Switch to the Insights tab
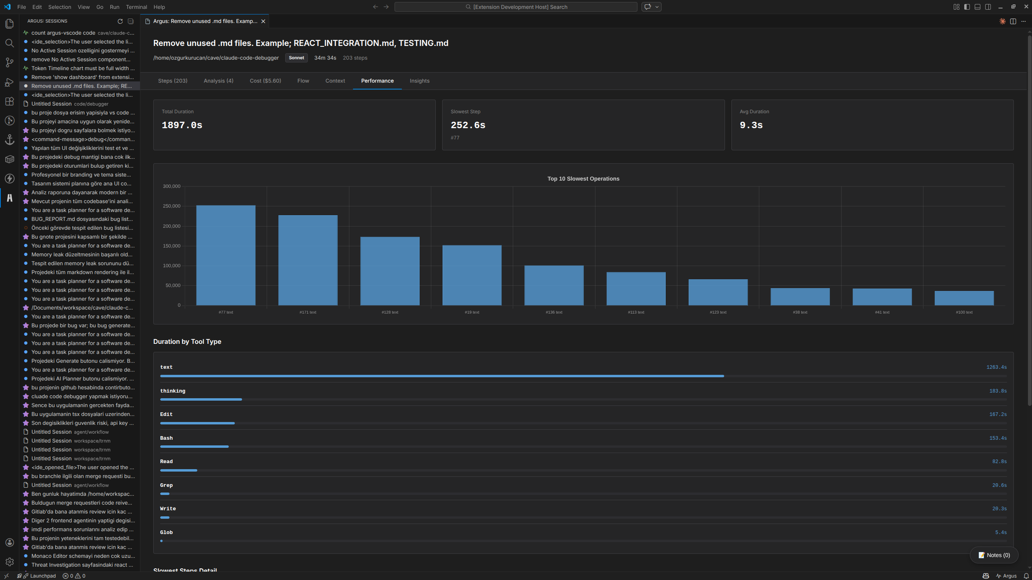 click(x=419, y=81)
